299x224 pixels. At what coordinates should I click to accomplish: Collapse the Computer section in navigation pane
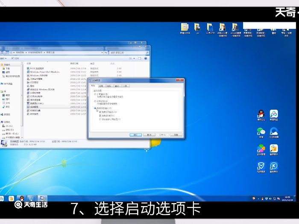click(x=6, y=122)
